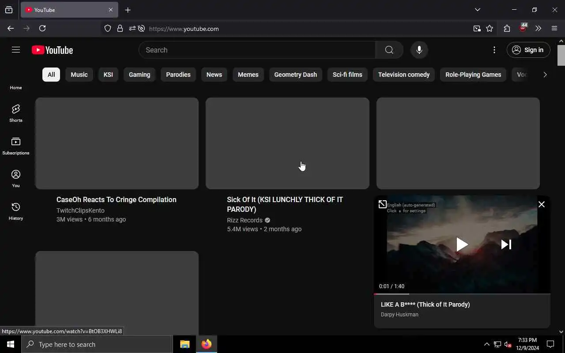Show hidden system tray icons
Image resolution: width=565 pixels, height=353 pixels.
[486, 344]
